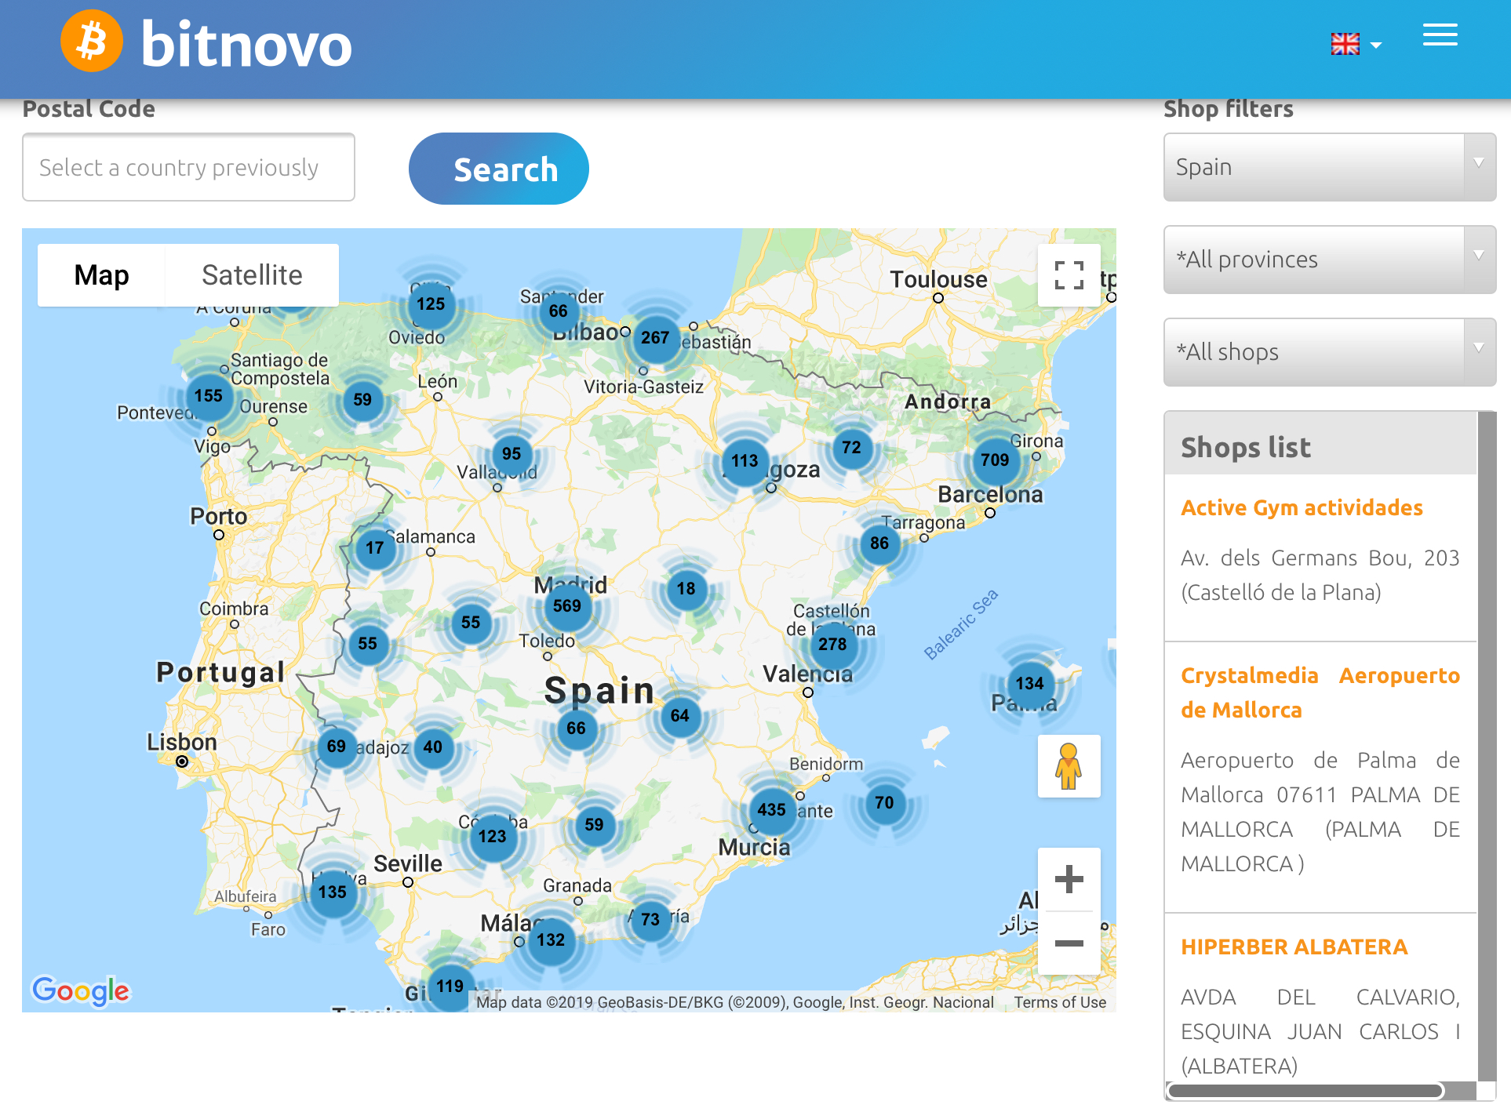This screenshot has height=1112, width=1511.
Task: Focus the Postal Code input field
Action: [x=188, y=167]
